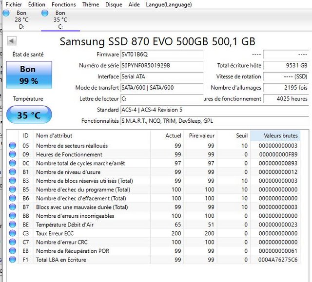Click status orb for attribute C7 erreur CRC
312x282 pixels.
[12, 242]
